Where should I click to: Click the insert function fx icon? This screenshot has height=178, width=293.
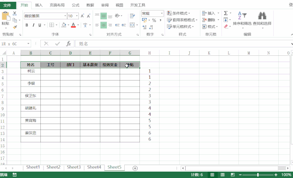(x=69, y=44)
